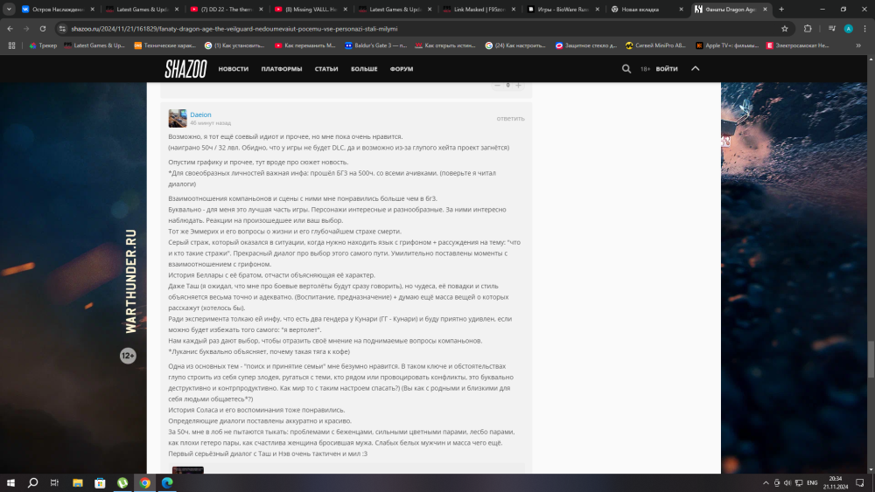875x492 pixels.
Task: Downvote the comment with minus button
Action: pos(497,85)
